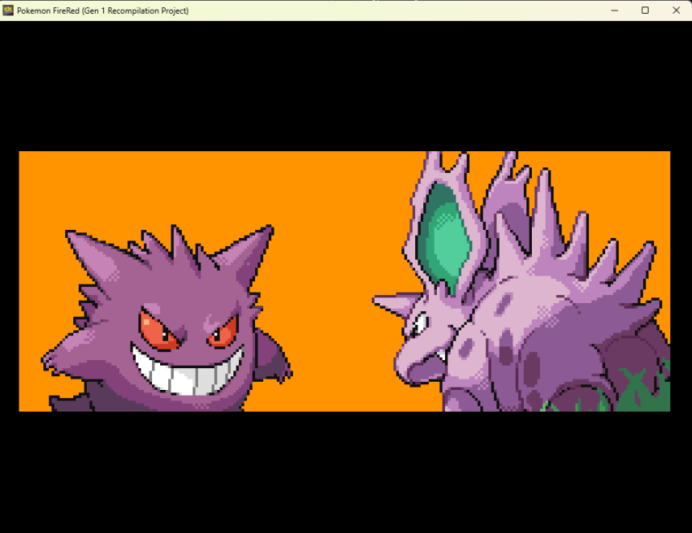Click the Gengar sprite in the intro scene
The image size is (692, 533).
coord(167,318)
